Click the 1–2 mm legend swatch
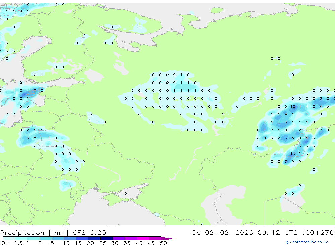335x245 pixels. (x=33, y=238)
